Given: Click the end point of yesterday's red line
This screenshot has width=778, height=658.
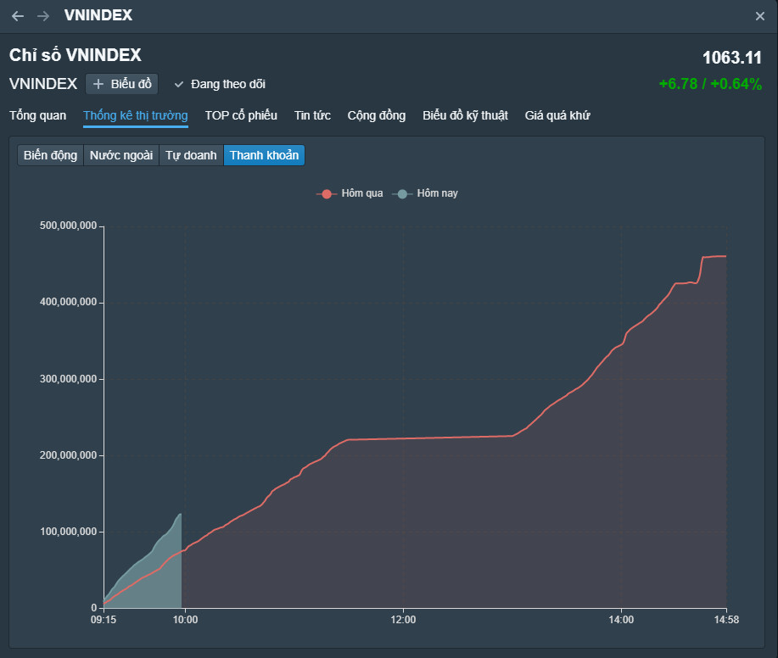Looking at the screenshot, I should coord(726,256).
